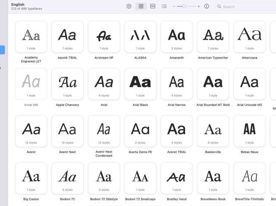This screenshot has height=206, width=276.
Task: Open the filter options icon
Action: (x=129, y=6)
